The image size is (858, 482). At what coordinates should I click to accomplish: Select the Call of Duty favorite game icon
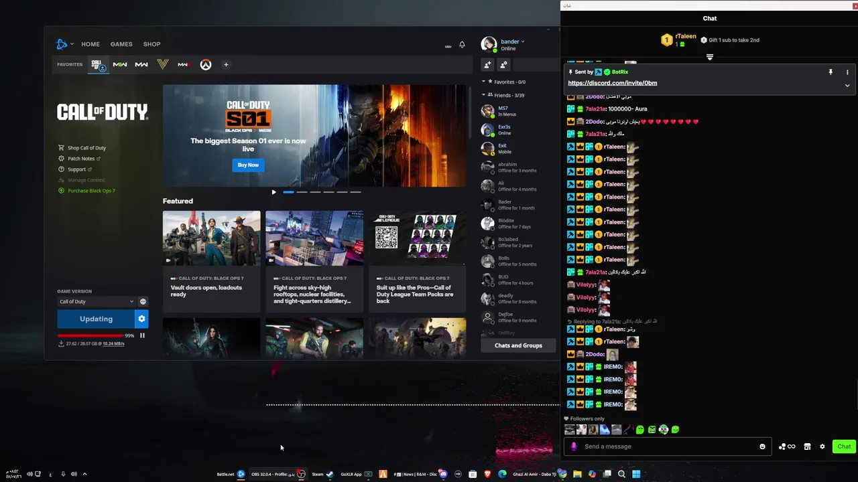coord(99,65)
